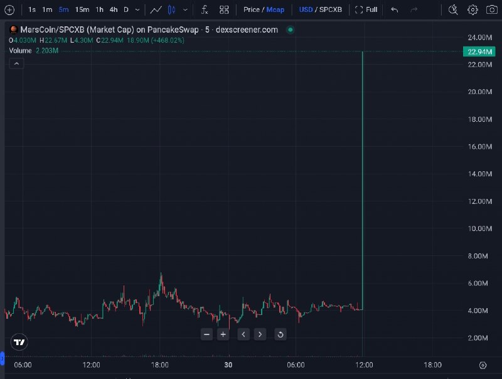Select the 15m timeframe
This screenshot has height=379, width=502.
82,9
